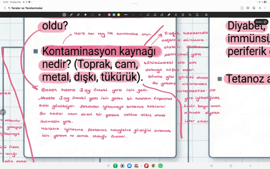Tap the highlighted word 'nedir'
The image size is (270, 169).
pos(54,64)
